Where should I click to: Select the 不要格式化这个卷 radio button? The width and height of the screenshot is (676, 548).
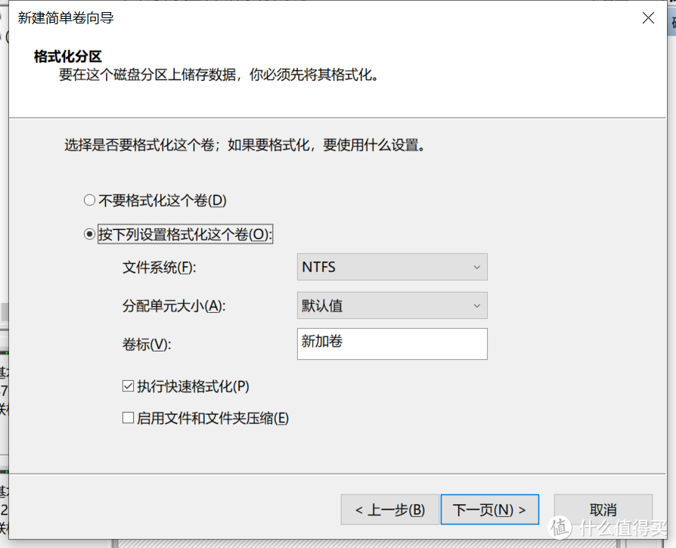89,200
